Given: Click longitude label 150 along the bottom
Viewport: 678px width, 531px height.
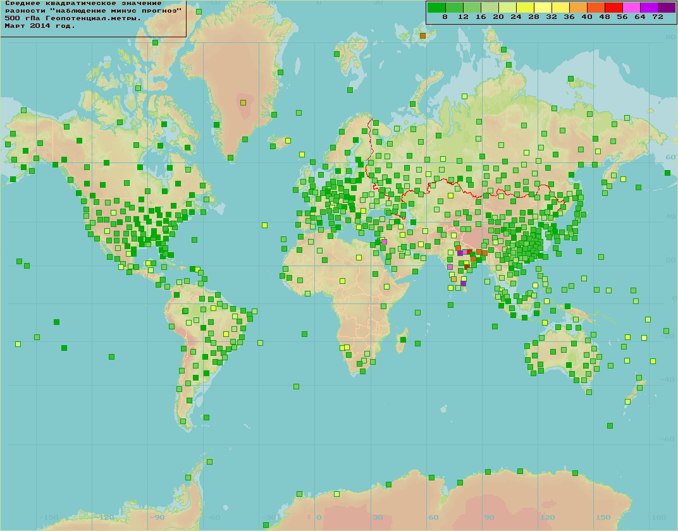Looking at the screenshot, I should click(x=603, y=518).
